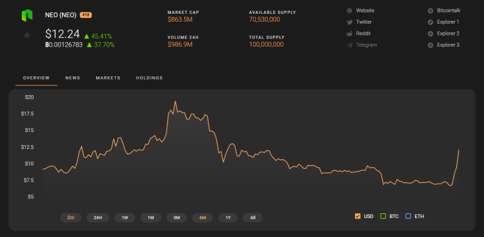Favorite NEO with the star icon

[27, 35]
